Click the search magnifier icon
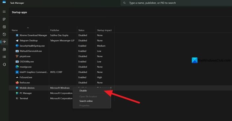 point(124,3)
